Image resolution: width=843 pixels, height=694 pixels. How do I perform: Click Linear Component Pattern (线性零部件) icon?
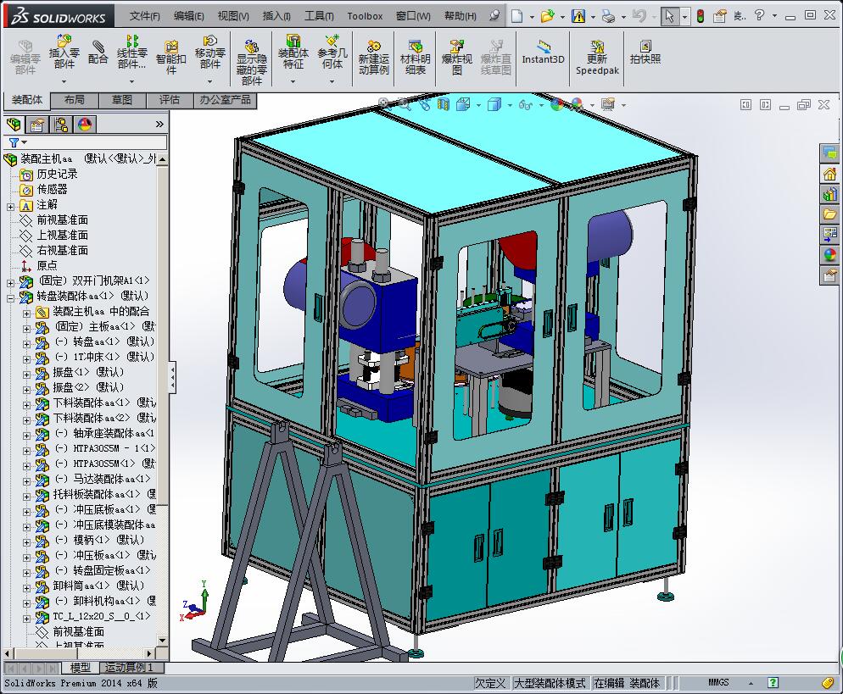click(x=131, y=52)
